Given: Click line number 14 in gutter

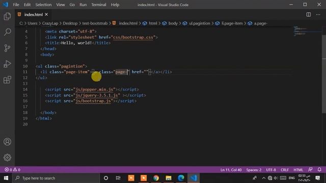Looking at the screenshot, I should [x=25, y=89].
